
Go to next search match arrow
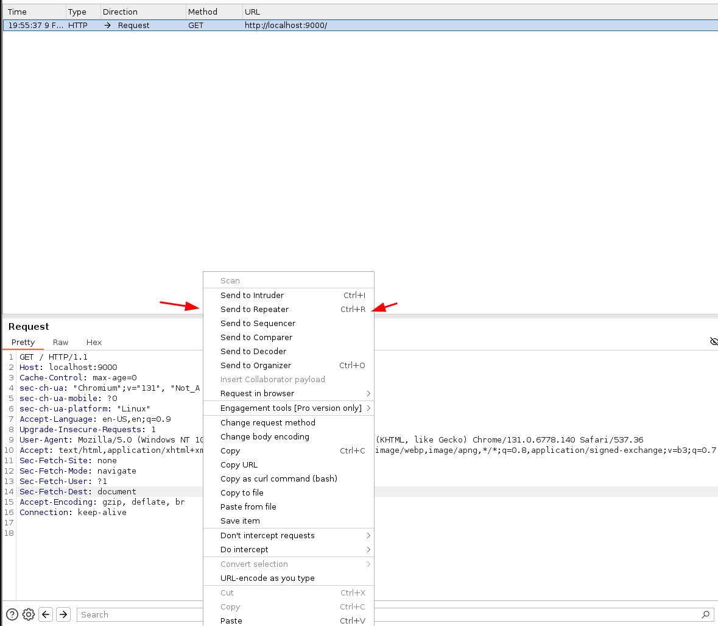tap(63, 614)
